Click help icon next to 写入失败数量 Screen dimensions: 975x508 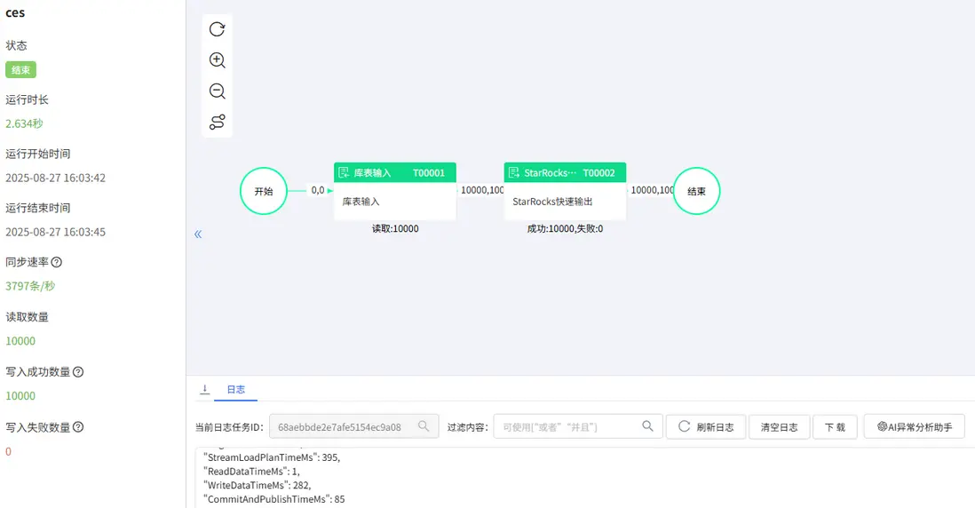78,427
